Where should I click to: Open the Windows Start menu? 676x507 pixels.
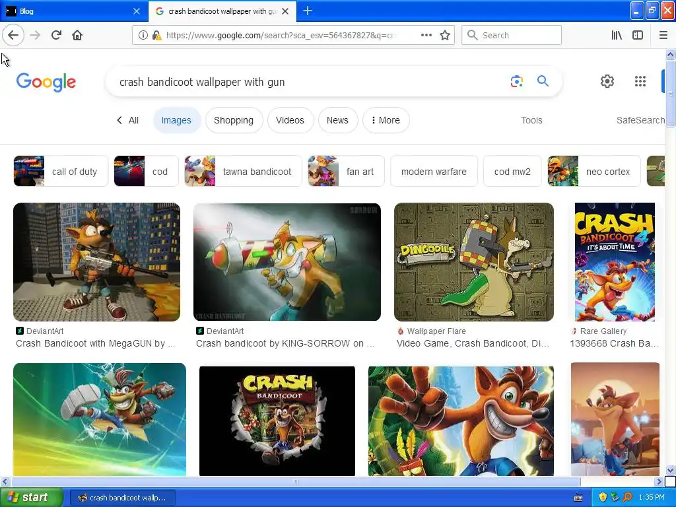click(x=30, y=497)
